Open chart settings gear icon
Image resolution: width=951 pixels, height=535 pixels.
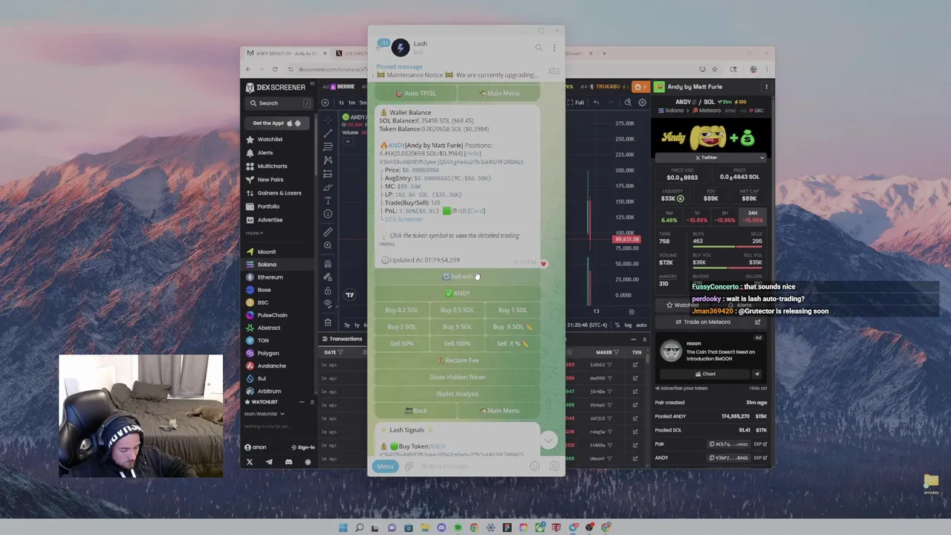coord(643,103)
